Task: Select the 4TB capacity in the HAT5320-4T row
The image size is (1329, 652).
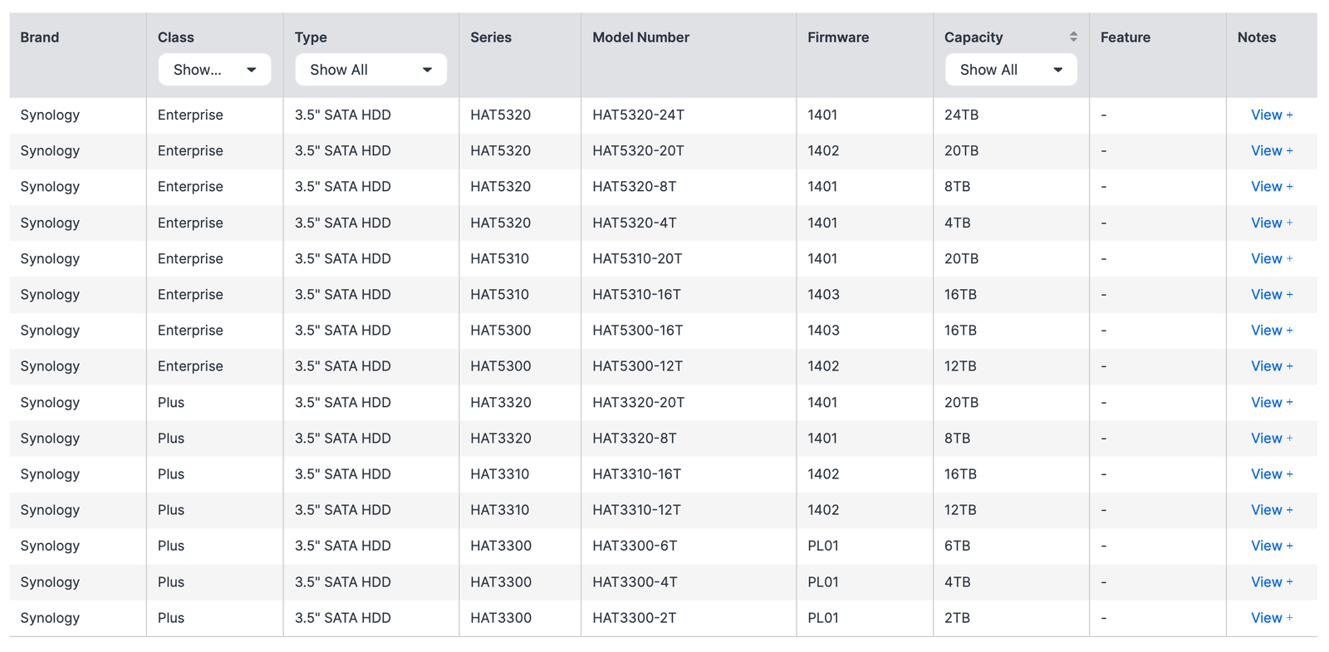Action: coord(957,223)
